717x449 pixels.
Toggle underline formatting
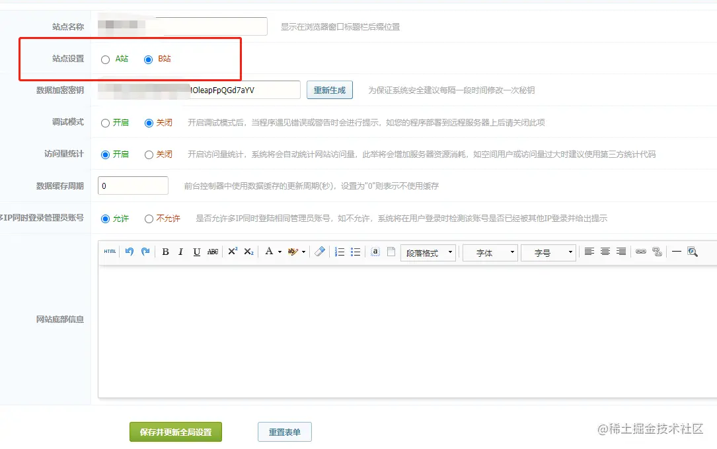click(x=197, y=252)
